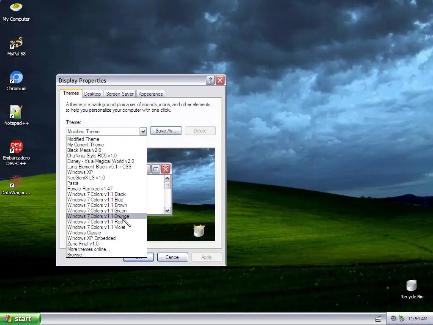Click the Browse... entry in theme list
This screenshot has width=433, height=325.
click(106, 255)
